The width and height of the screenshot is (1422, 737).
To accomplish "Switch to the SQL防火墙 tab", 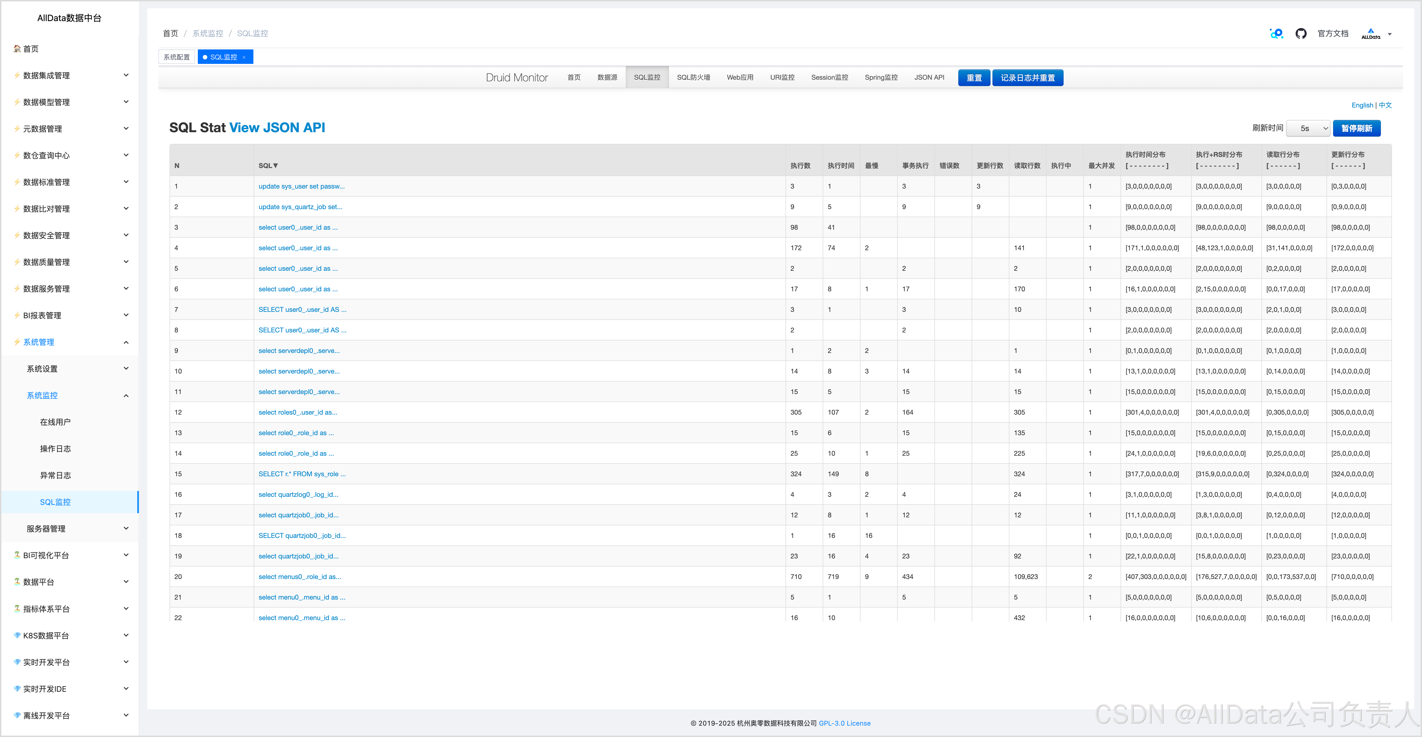I will 693,77.
